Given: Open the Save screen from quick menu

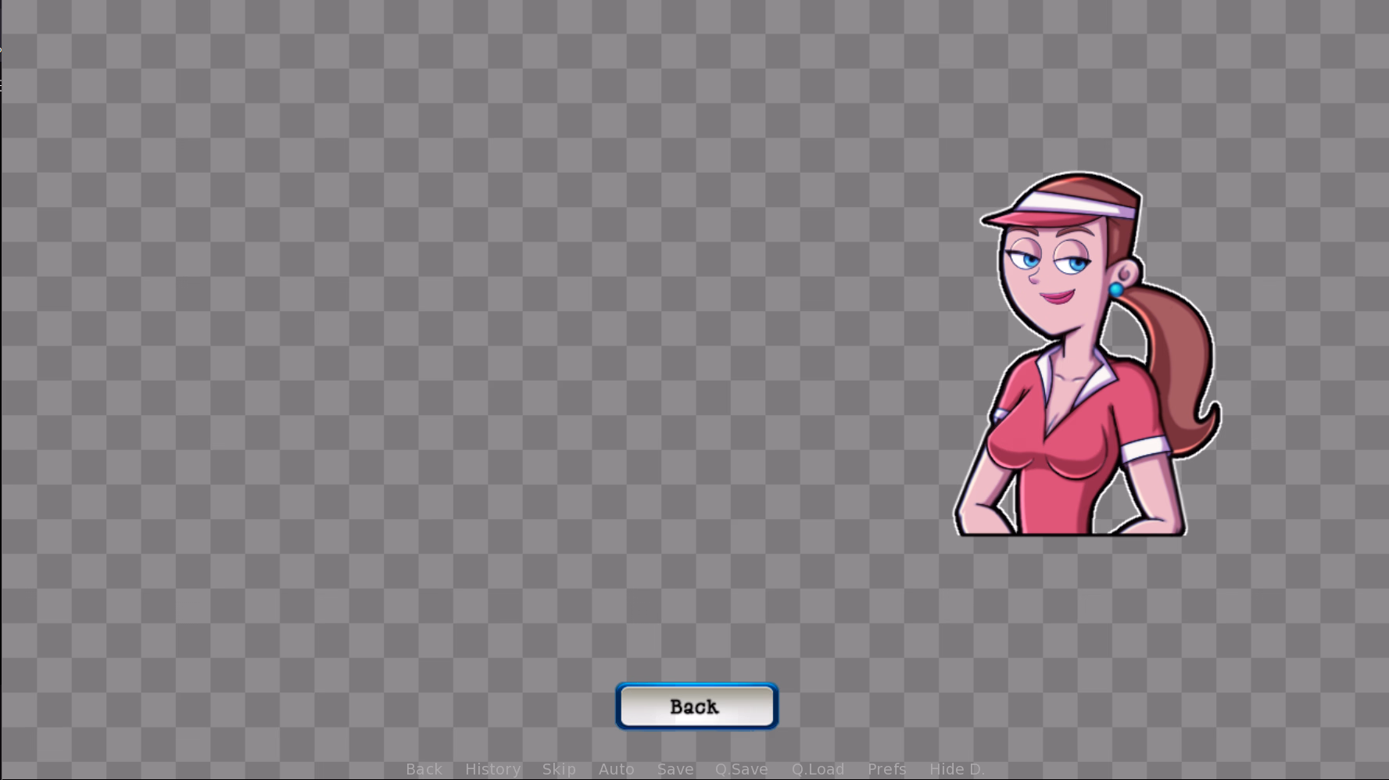Looking at the screenshot, I should pos(675,769).
